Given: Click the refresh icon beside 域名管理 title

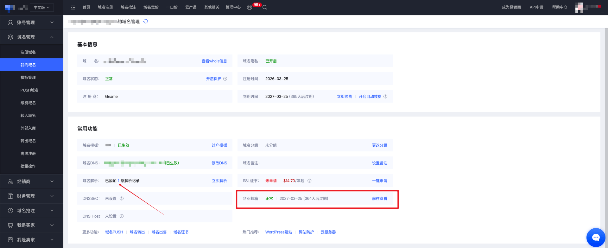Looking at the screenshot, I should [146, 22].
